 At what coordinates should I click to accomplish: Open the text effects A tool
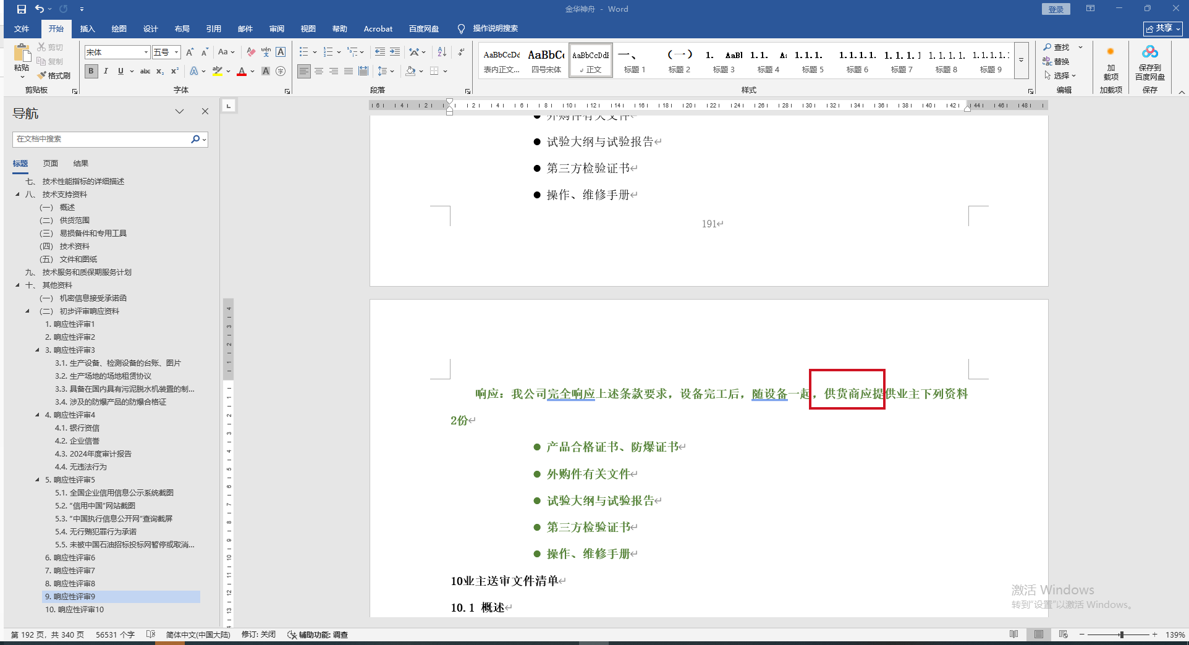(194, 71)
